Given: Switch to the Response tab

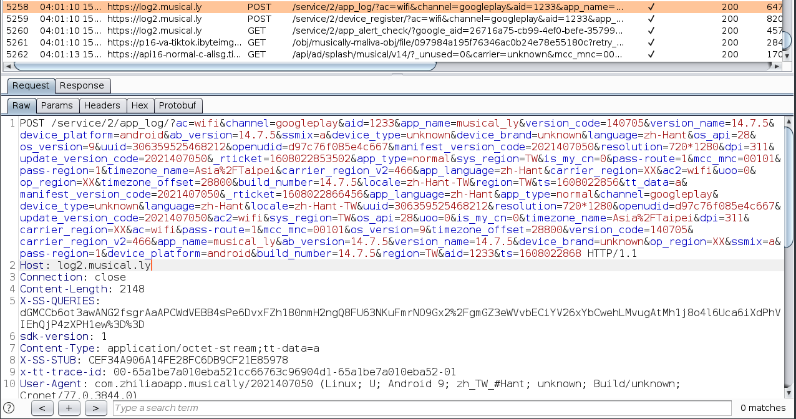Looking at the screenshot, I should point(82,85).
